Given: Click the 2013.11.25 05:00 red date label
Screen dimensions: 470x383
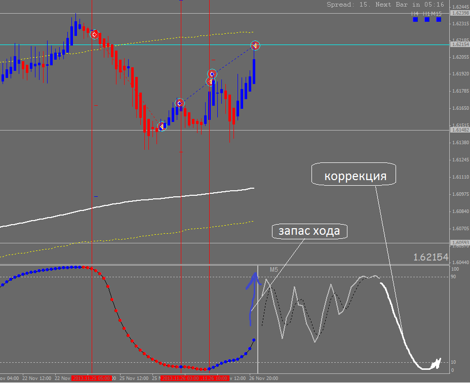Looking at the screenshot, I should pyautogui.click(x=92, y=378).
